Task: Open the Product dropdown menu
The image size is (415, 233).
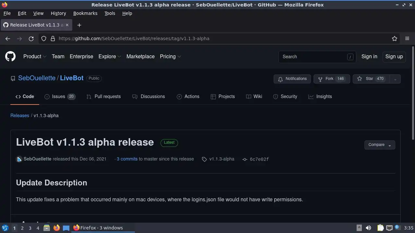Action: click(x=35, y=56)
